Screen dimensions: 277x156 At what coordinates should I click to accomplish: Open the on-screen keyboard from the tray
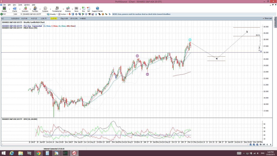(239, 153)
